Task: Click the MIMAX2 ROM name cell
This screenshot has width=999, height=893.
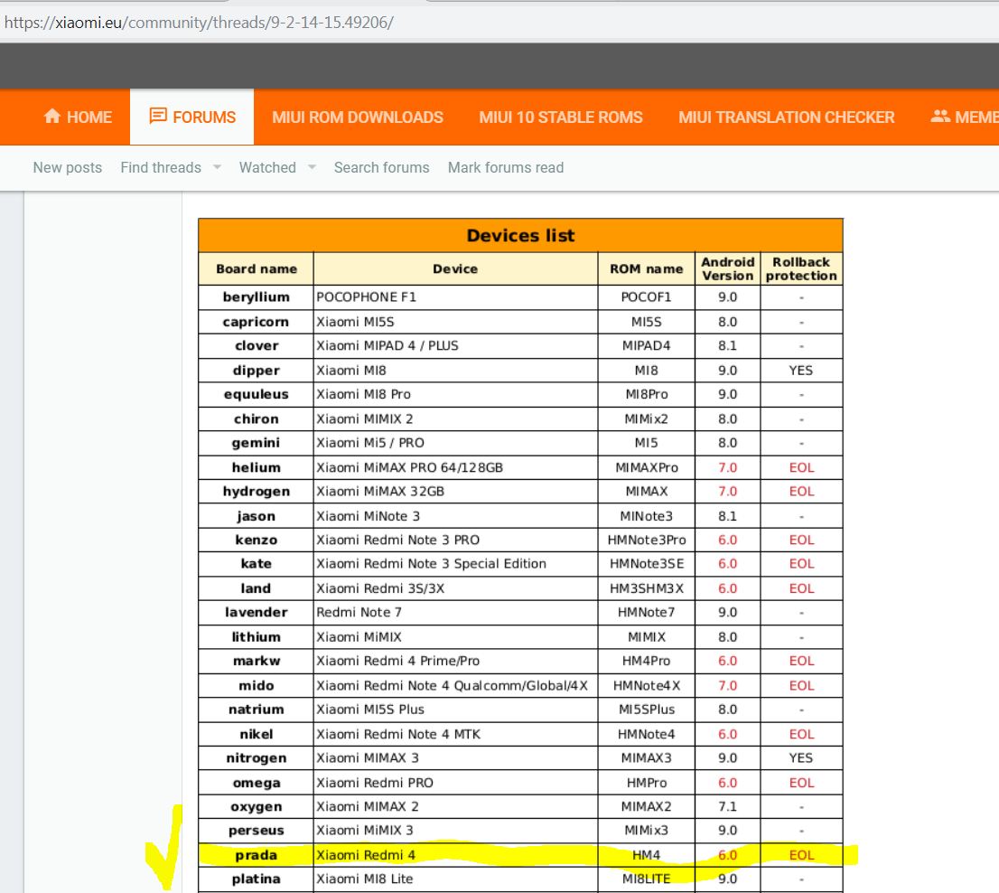Action: 647,806
